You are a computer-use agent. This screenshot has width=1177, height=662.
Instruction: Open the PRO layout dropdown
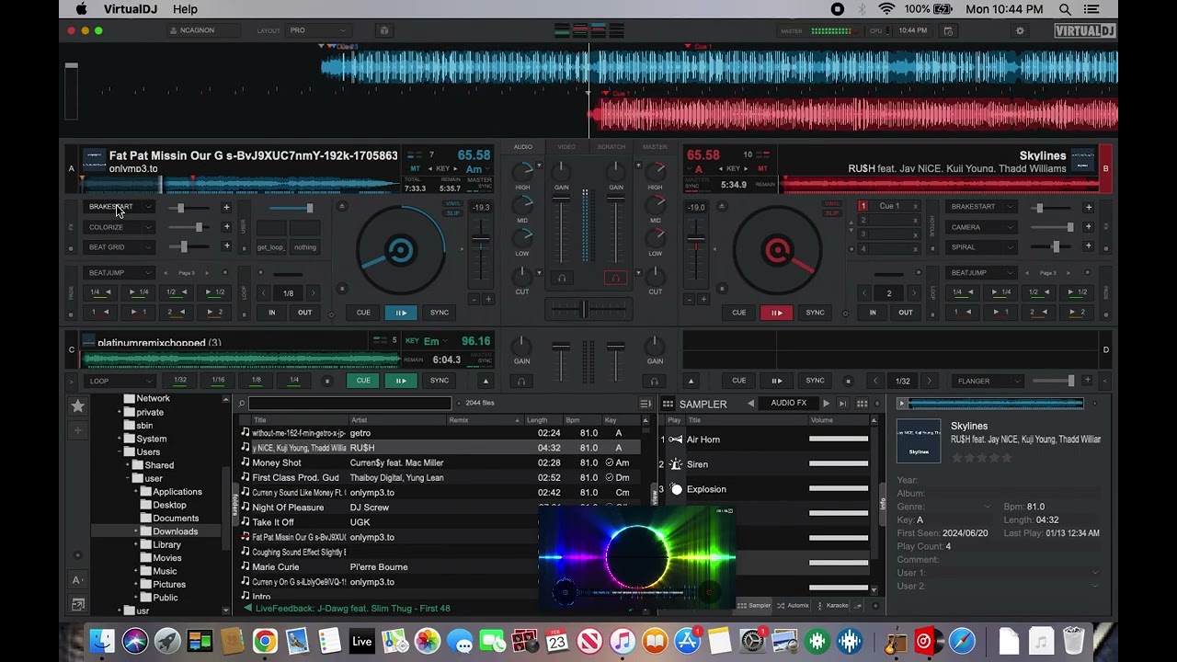tap(317, 30)
